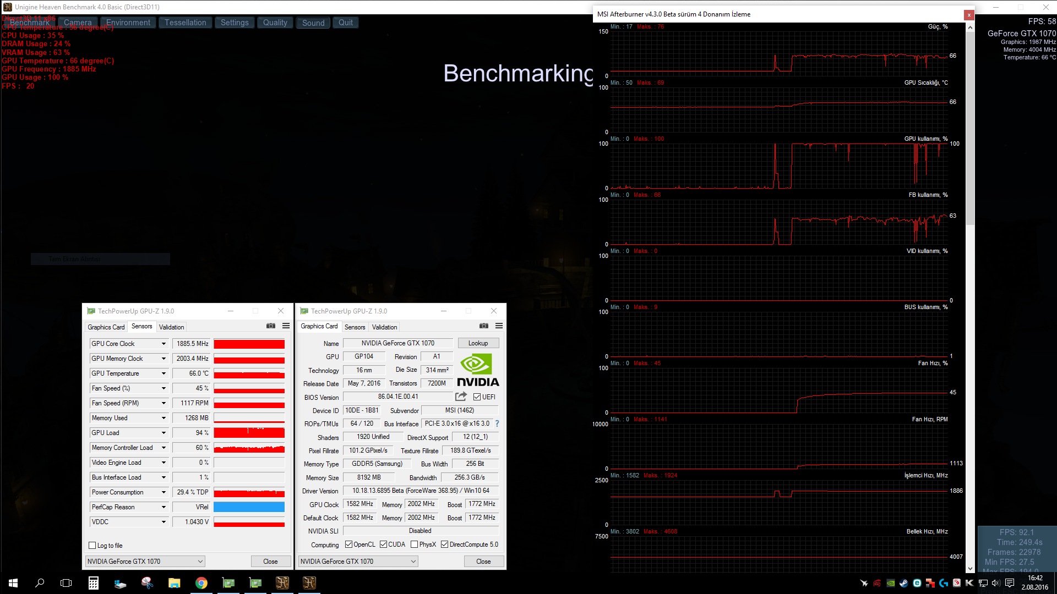The image size is (1057, 594).
Task: Click the GPU Load red sensor graph
Action: tap(249, 433)
